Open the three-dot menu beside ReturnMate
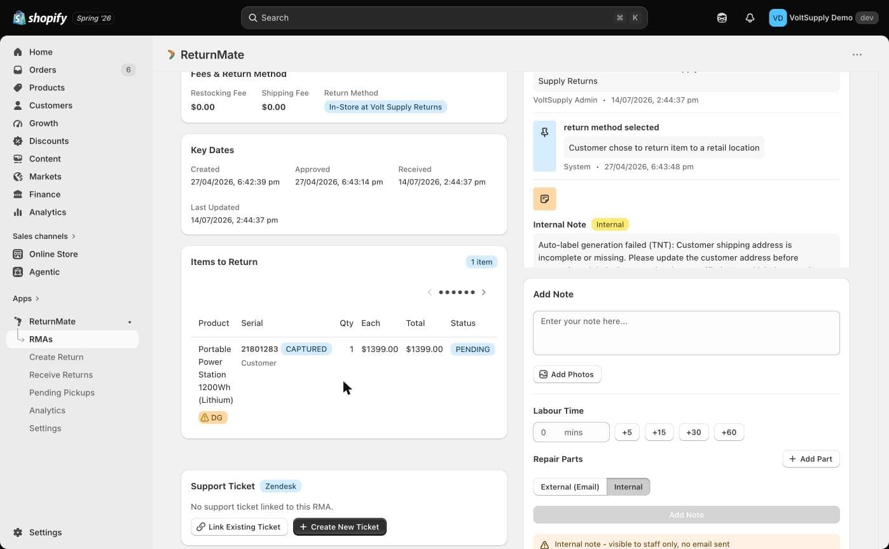Viewport: 889px width, 549px height. click(857, 55)
